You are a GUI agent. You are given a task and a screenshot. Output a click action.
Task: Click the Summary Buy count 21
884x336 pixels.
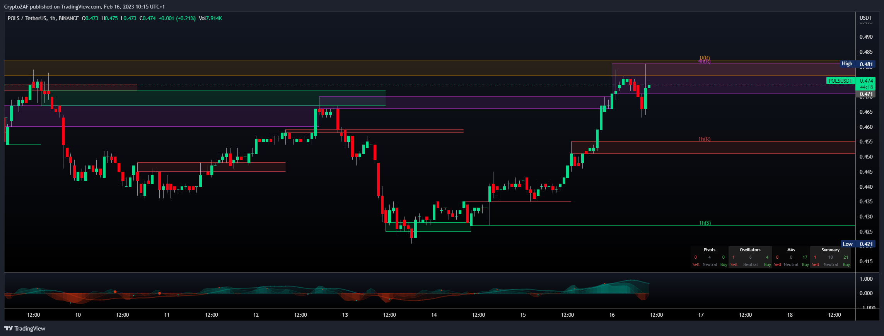click(846, 257)
